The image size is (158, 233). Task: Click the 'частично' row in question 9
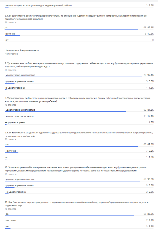(x=79, y=151)
